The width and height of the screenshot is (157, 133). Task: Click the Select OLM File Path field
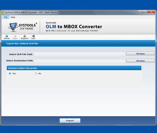[80, 54]
